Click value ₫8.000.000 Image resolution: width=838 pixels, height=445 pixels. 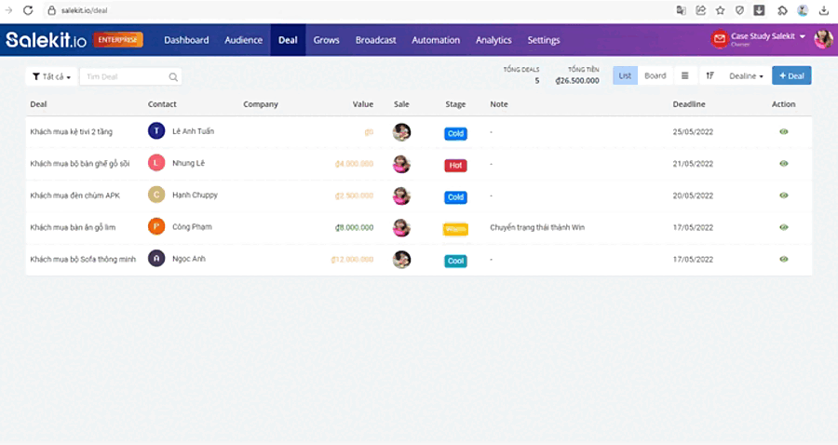355,227
